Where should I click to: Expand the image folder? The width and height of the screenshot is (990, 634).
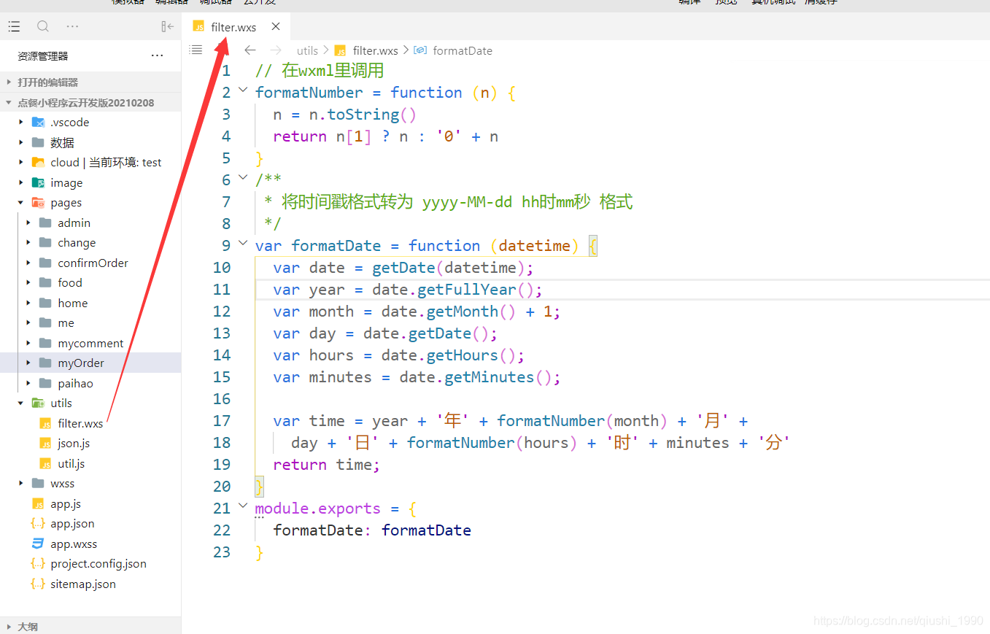pos(21,182)
